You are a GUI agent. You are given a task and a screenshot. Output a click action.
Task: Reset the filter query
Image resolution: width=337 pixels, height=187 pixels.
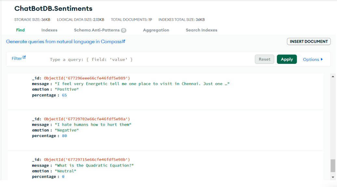[x=264, y=59]
